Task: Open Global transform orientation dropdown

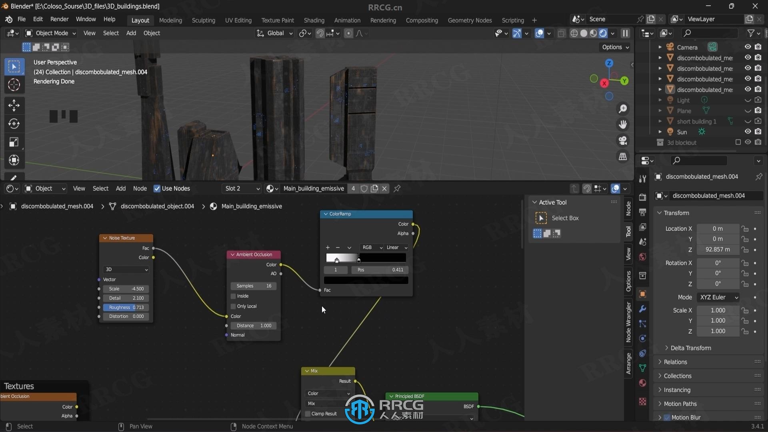Action: pos(275,33)
